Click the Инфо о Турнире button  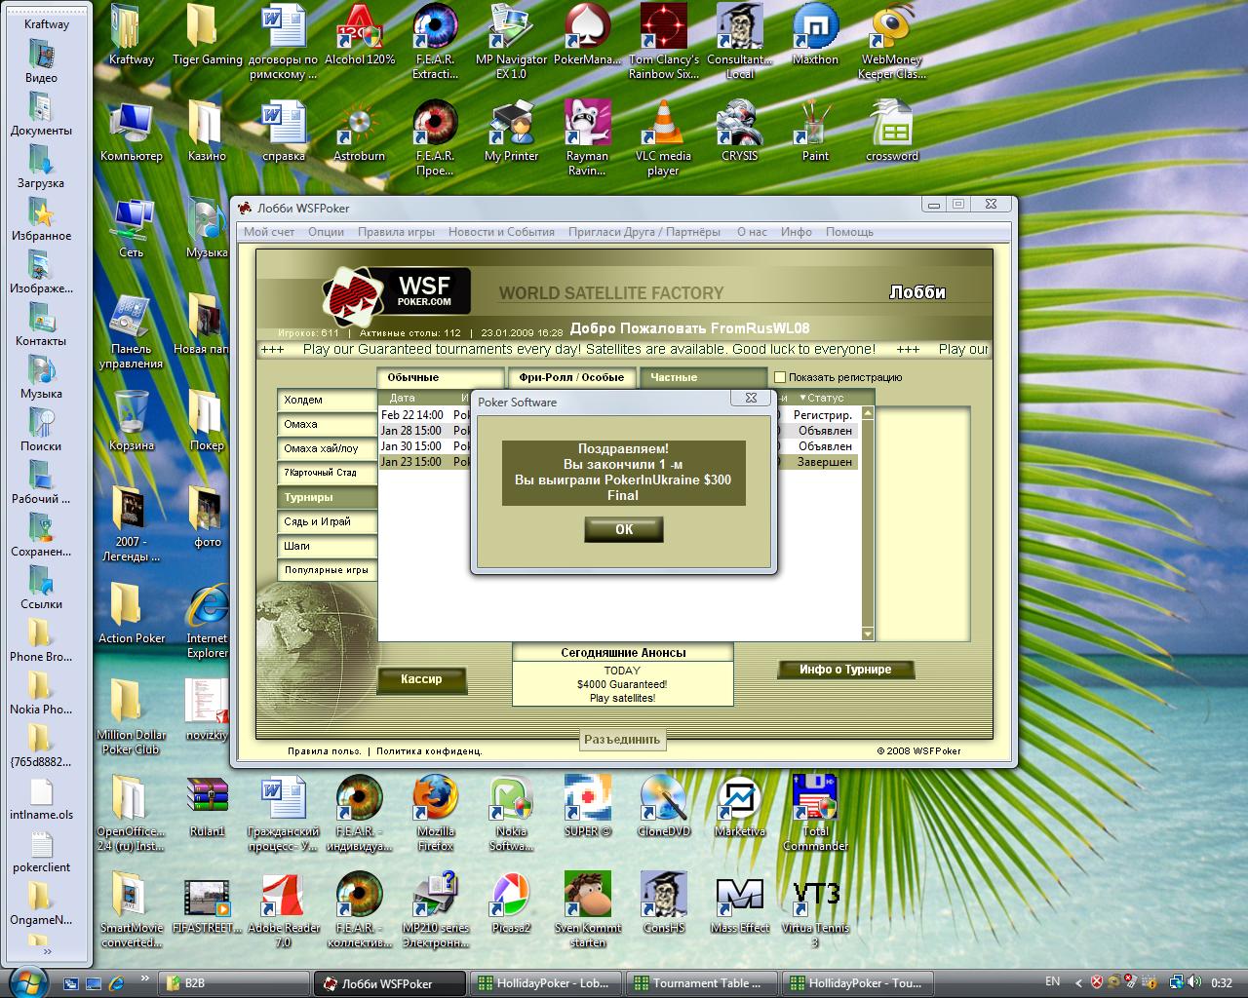click(845, 670)
